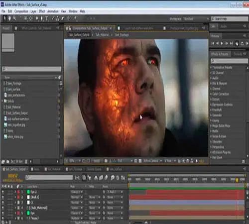Open the Window menu
Image resolution: width=249 pixels, height=224 pixels.
tap(73, 11)
